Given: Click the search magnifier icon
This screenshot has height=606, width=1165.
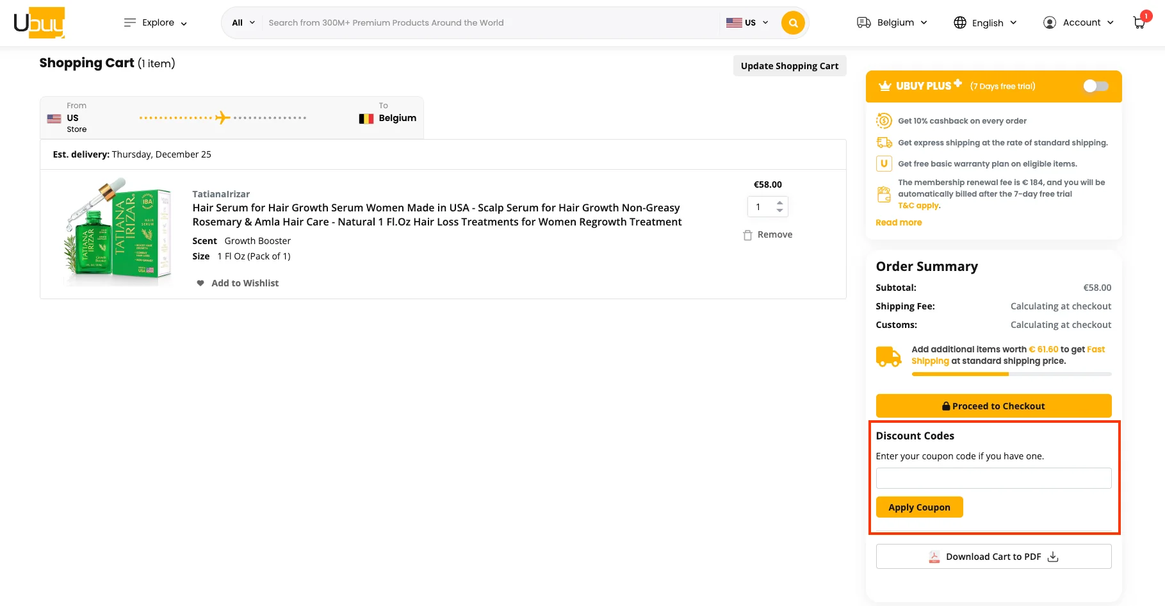Looking at the screenshot, I should coord(792,22).
